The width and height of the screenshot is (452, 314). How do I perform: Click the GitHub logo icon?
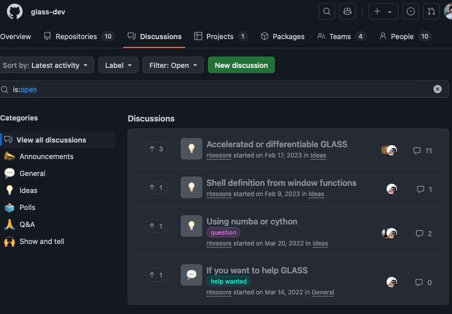pos(14,11)
